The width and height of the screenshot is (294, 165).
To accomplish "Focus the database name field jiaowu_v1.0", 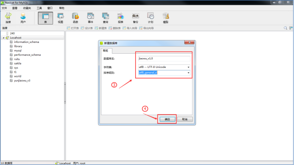I will pos(164,58).
